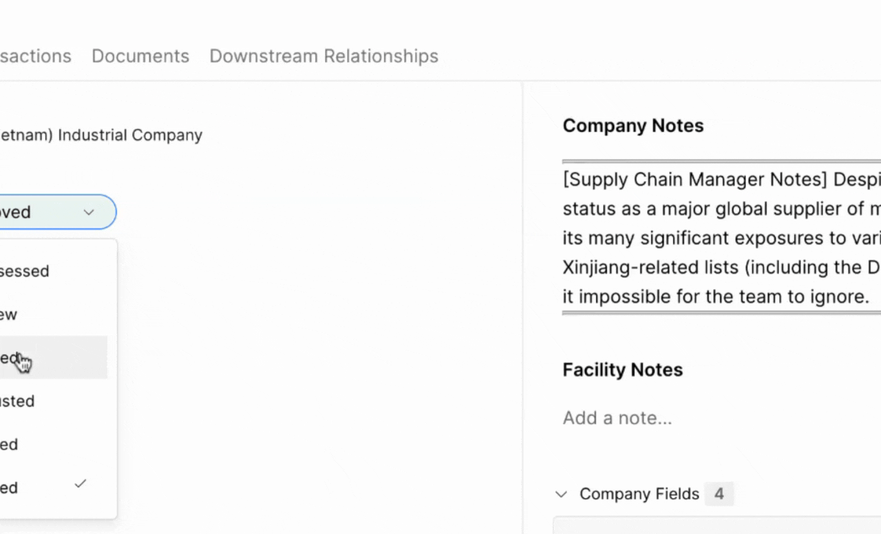Viewport: 881px width, 534px height.
Task: Click the Company Notes heading
Action: point(633,126)
